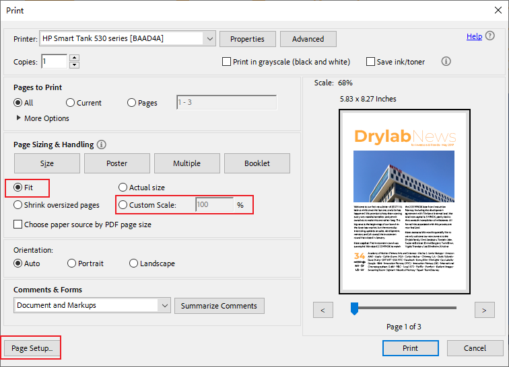
Task: Open the Help question mark icon
Action: [490, 36]
